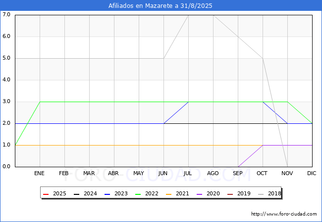Open the foro-ciudad.com URL text
The width and height of the screenshot is (322, 222).
coord(284,214)
